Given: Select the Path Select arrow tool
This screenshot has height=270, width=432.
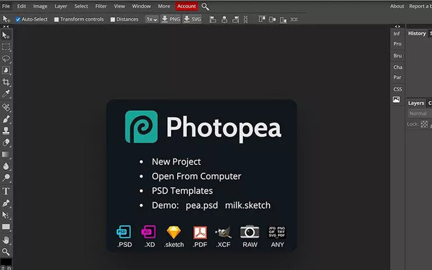Looking at the screenshot, I should coord(6,215).
